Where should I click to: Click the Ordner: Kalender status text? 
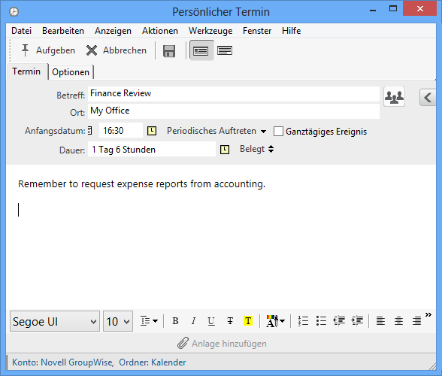[x=152, y=362]
